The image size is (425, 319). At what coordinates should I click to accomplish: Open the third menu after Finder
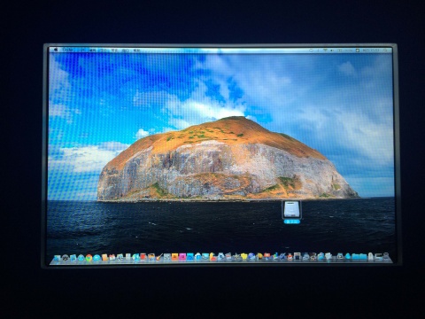[x=104, y=51]
